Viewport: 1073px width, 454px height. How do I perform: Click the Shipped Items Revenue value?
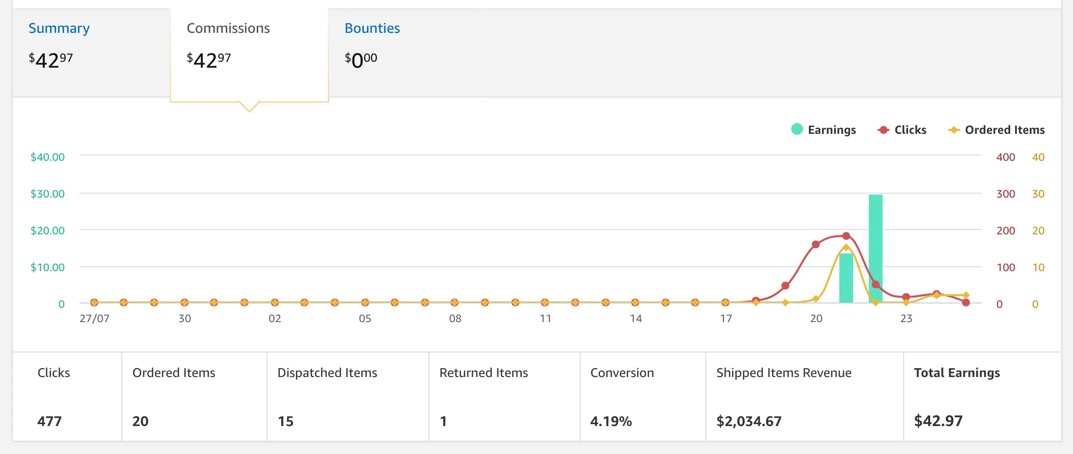pyautogui.click(x=749, y=421)
